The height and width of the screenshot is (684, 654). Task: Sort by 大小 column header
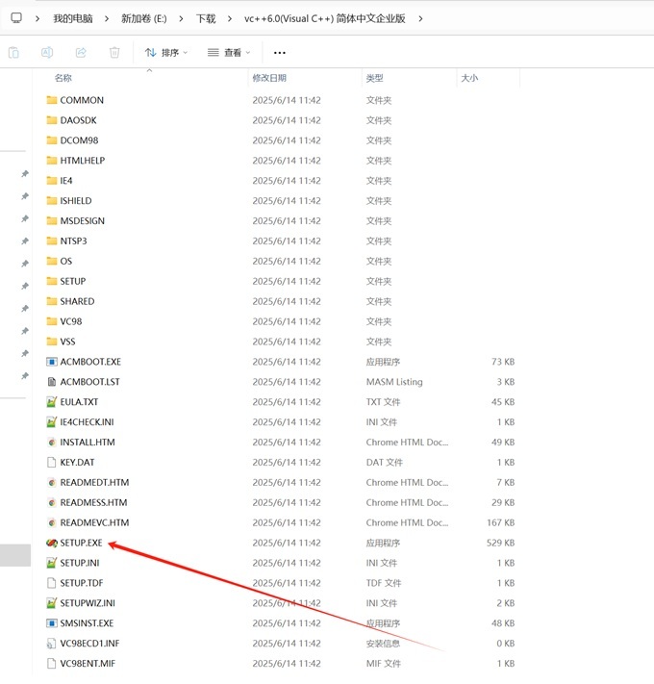tap(469, 78)
